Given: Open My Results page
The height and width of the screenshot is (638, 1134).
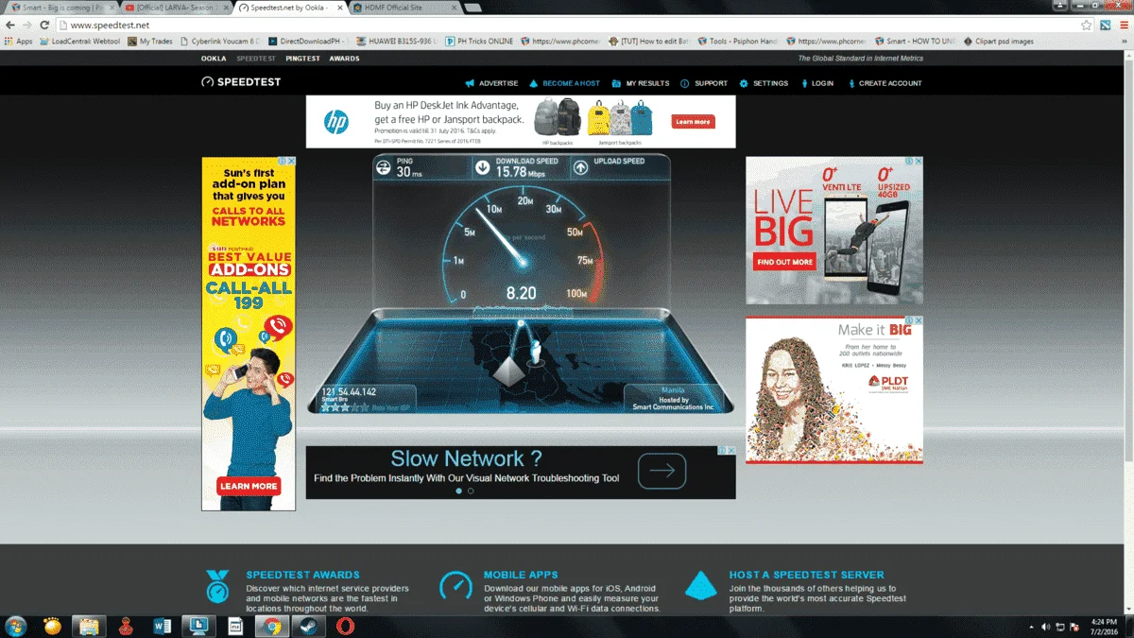Looking at the screenshot, I should tap(641, 83).
